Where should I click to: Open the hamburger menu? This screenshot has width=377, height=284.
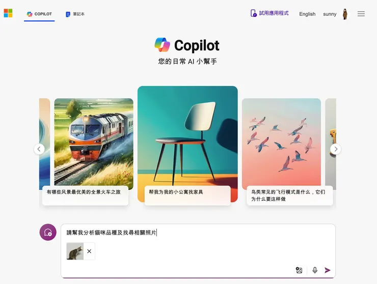click(x=361, y=14)
